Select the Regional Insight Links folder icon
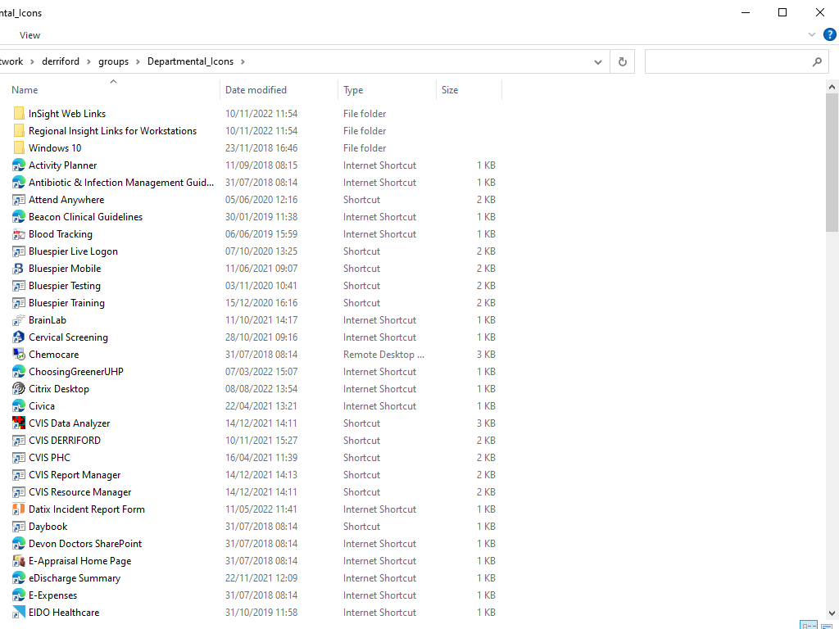839x629 pixels. 19,130
